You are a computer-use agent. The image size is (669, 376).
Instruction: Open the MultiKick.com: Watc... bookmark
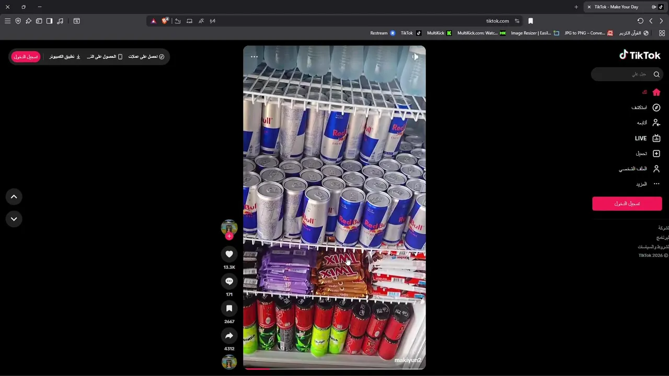(x=481, y=33)
